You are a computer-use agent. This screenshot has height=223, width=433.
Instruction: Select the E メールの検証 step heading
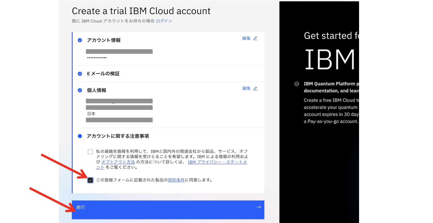pos(103,74)
